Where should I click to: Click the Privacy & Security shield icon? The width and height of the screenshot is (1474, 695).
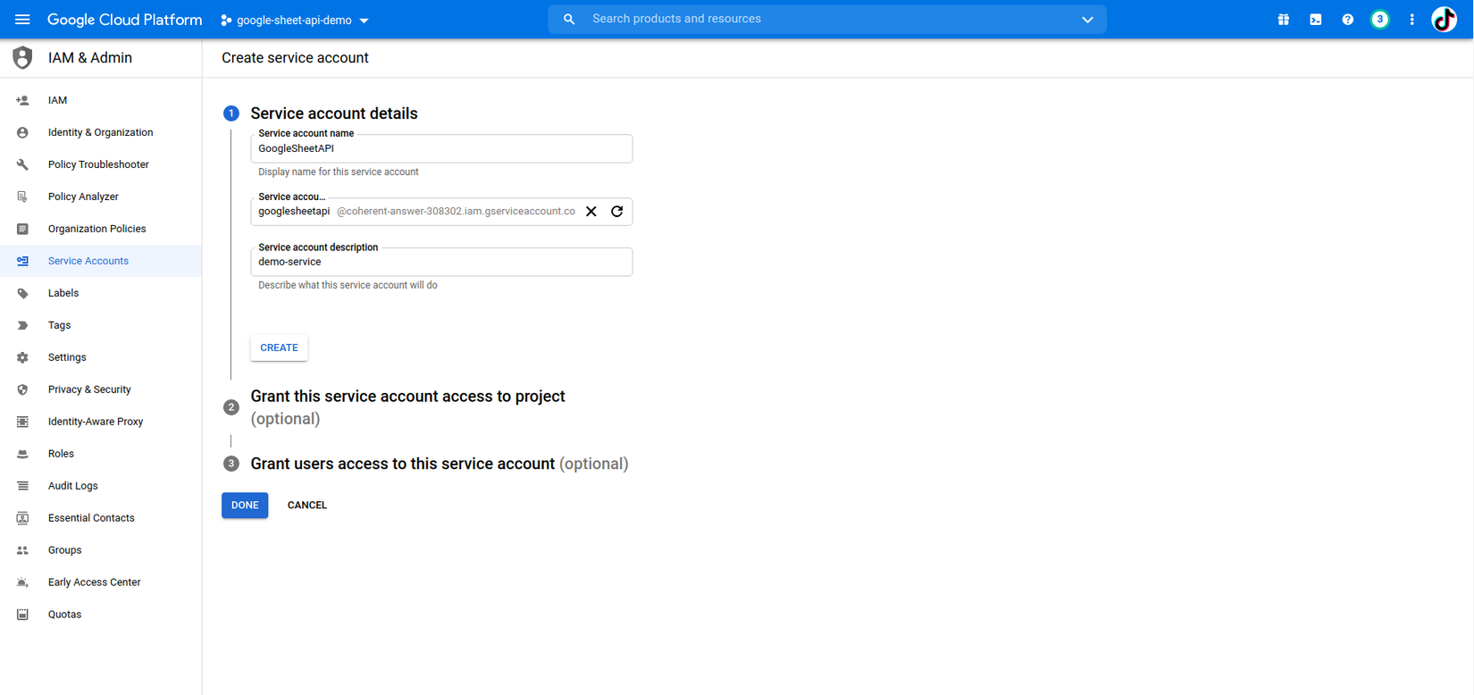point(22,389)
